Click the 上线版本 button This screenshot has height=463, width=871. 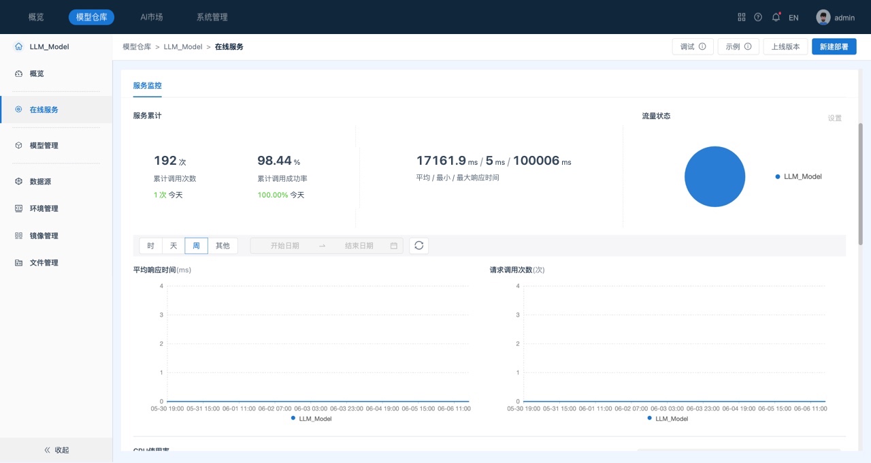[785, 47]
